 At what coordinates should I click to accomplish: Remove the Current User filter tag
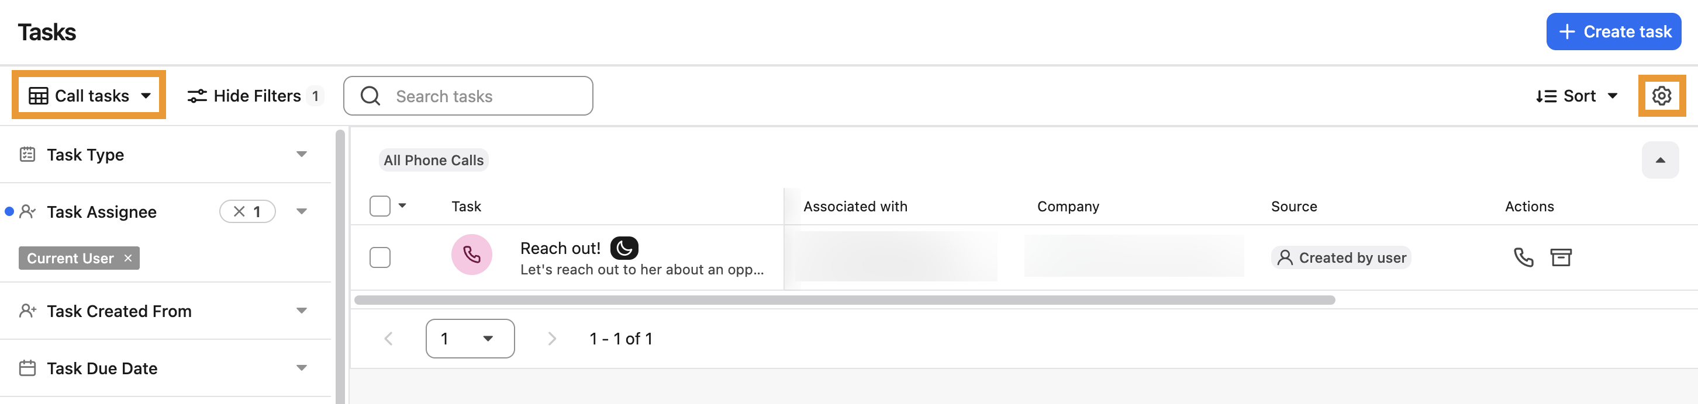[128, 259]
